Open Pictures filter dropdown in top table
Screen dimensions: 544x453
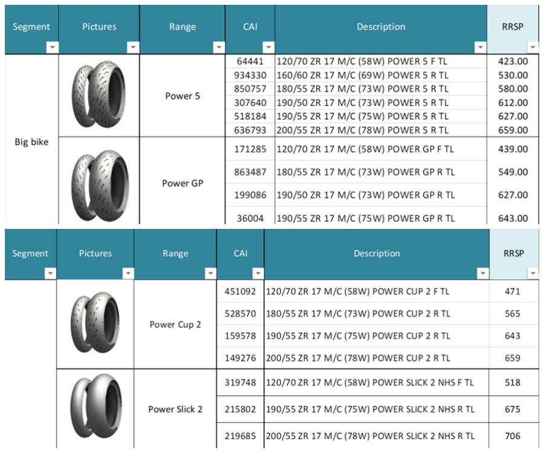coord(133,47)
